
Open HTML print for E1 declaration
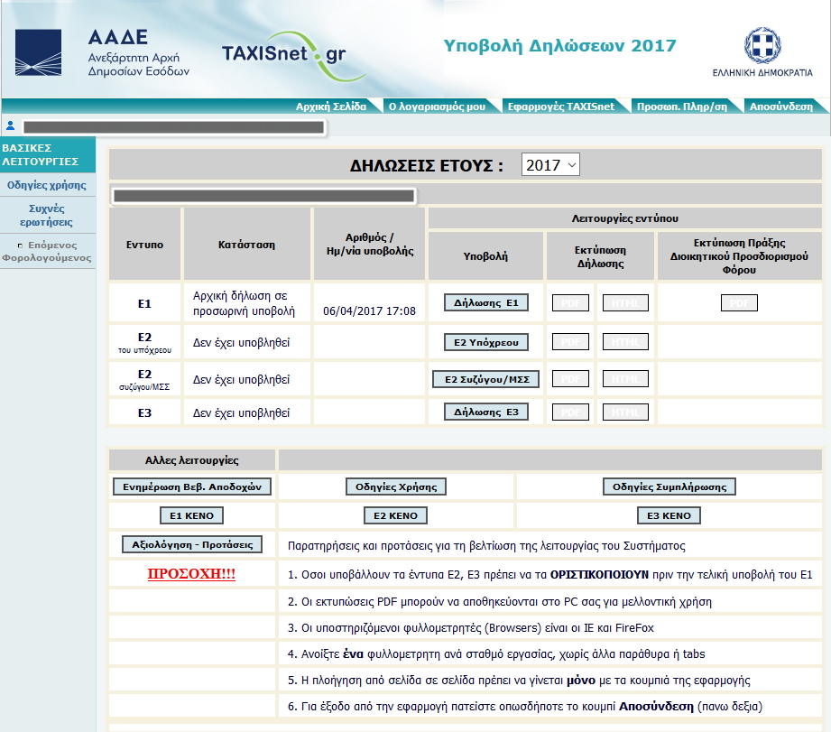625,303
